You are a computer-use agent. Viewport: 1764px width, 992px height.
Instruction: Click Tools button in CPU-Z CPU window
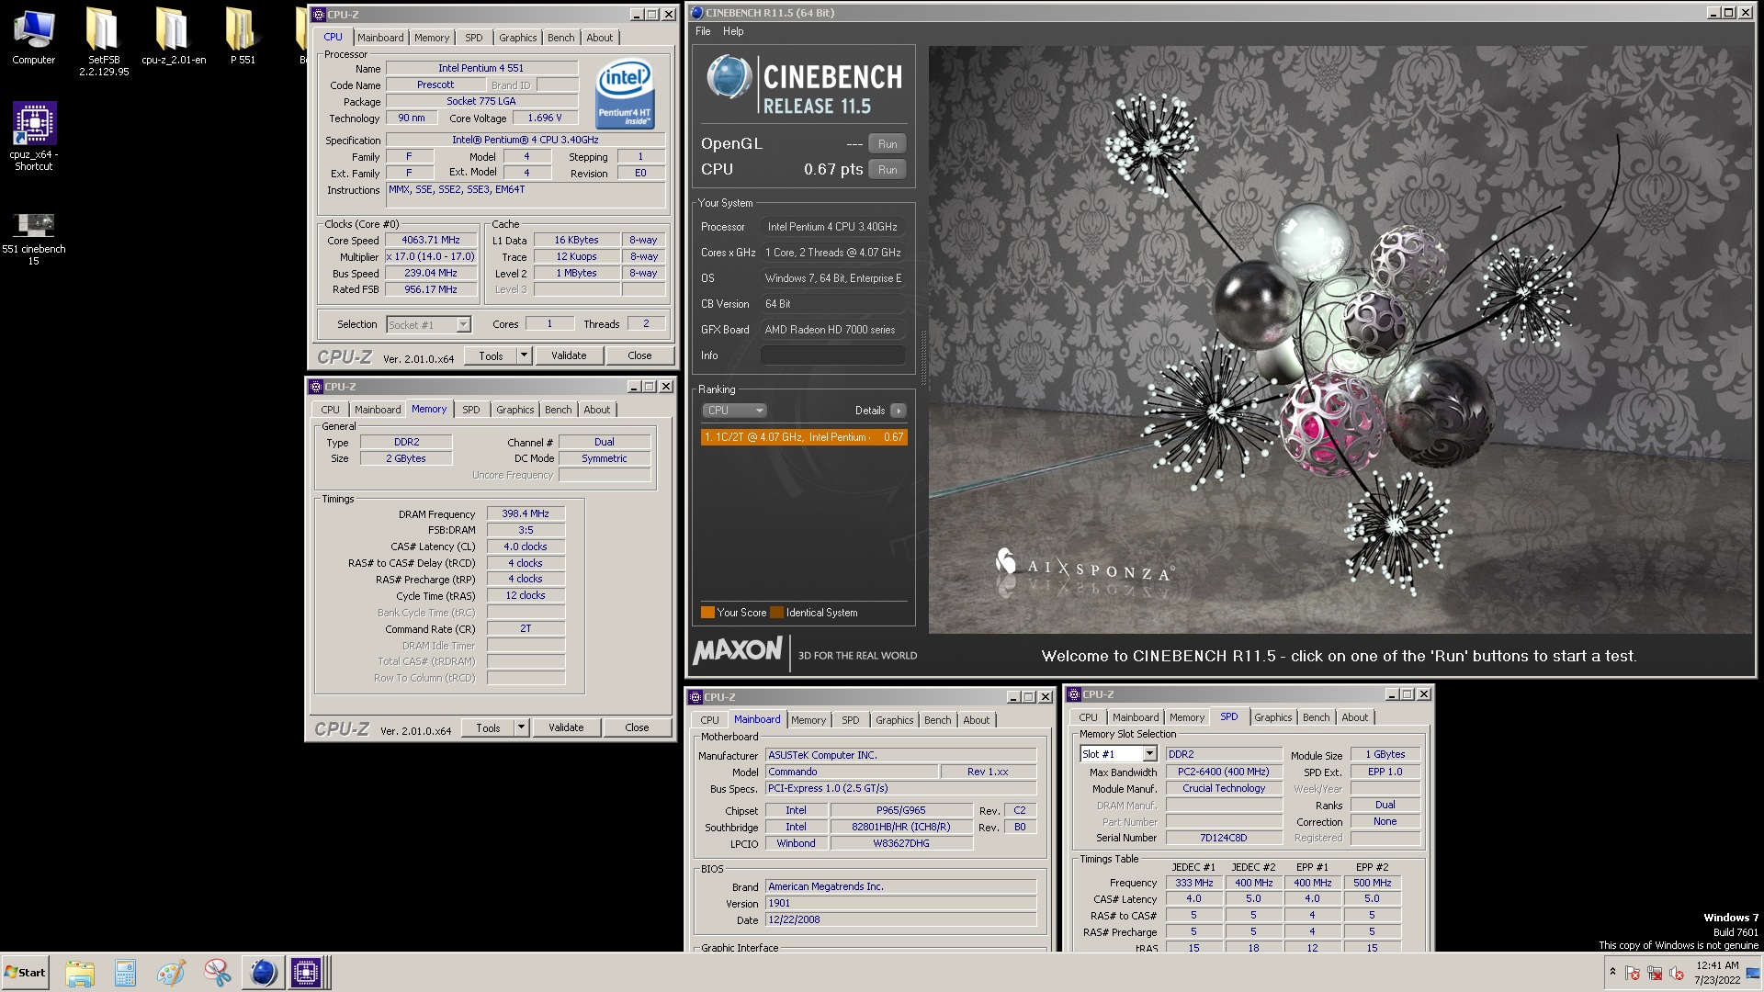pos(491,355)
